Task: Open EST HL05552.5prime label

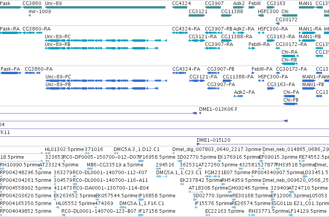Action: [75, 203]
